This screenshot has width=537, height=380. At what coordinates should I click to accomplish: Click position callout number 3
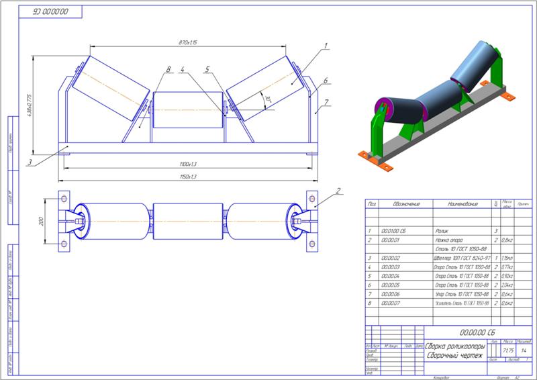31,162
